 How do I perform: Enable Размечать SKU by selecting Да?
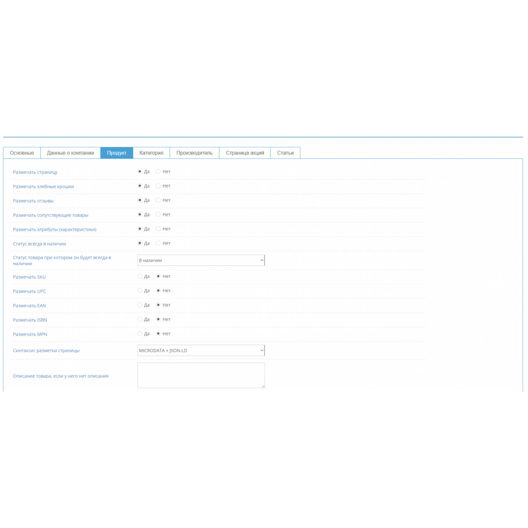click(140, 276)
